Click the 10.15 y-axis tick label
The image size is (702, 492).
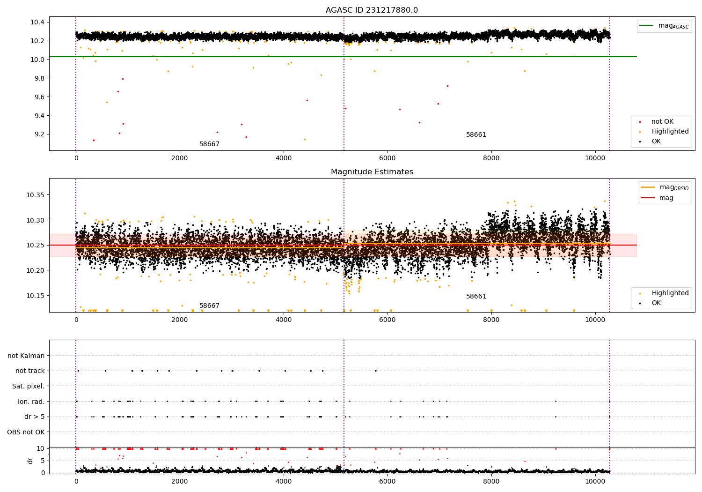(x=36, y=296)
